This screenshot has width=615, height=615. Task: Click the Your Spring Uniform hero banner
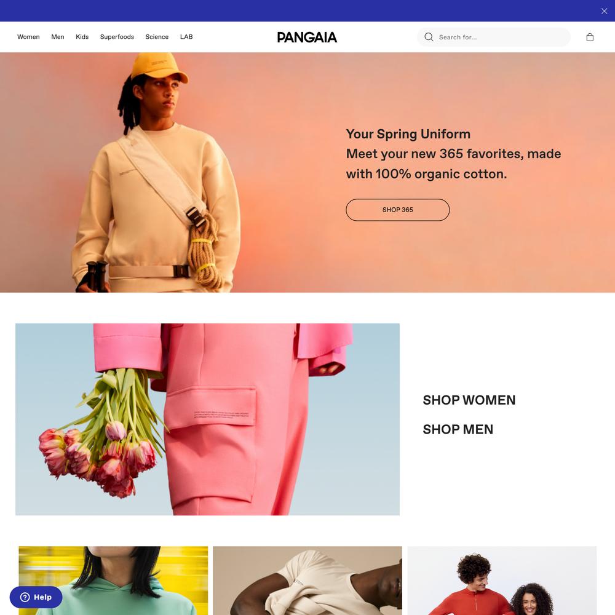click(x=307, y=172)
